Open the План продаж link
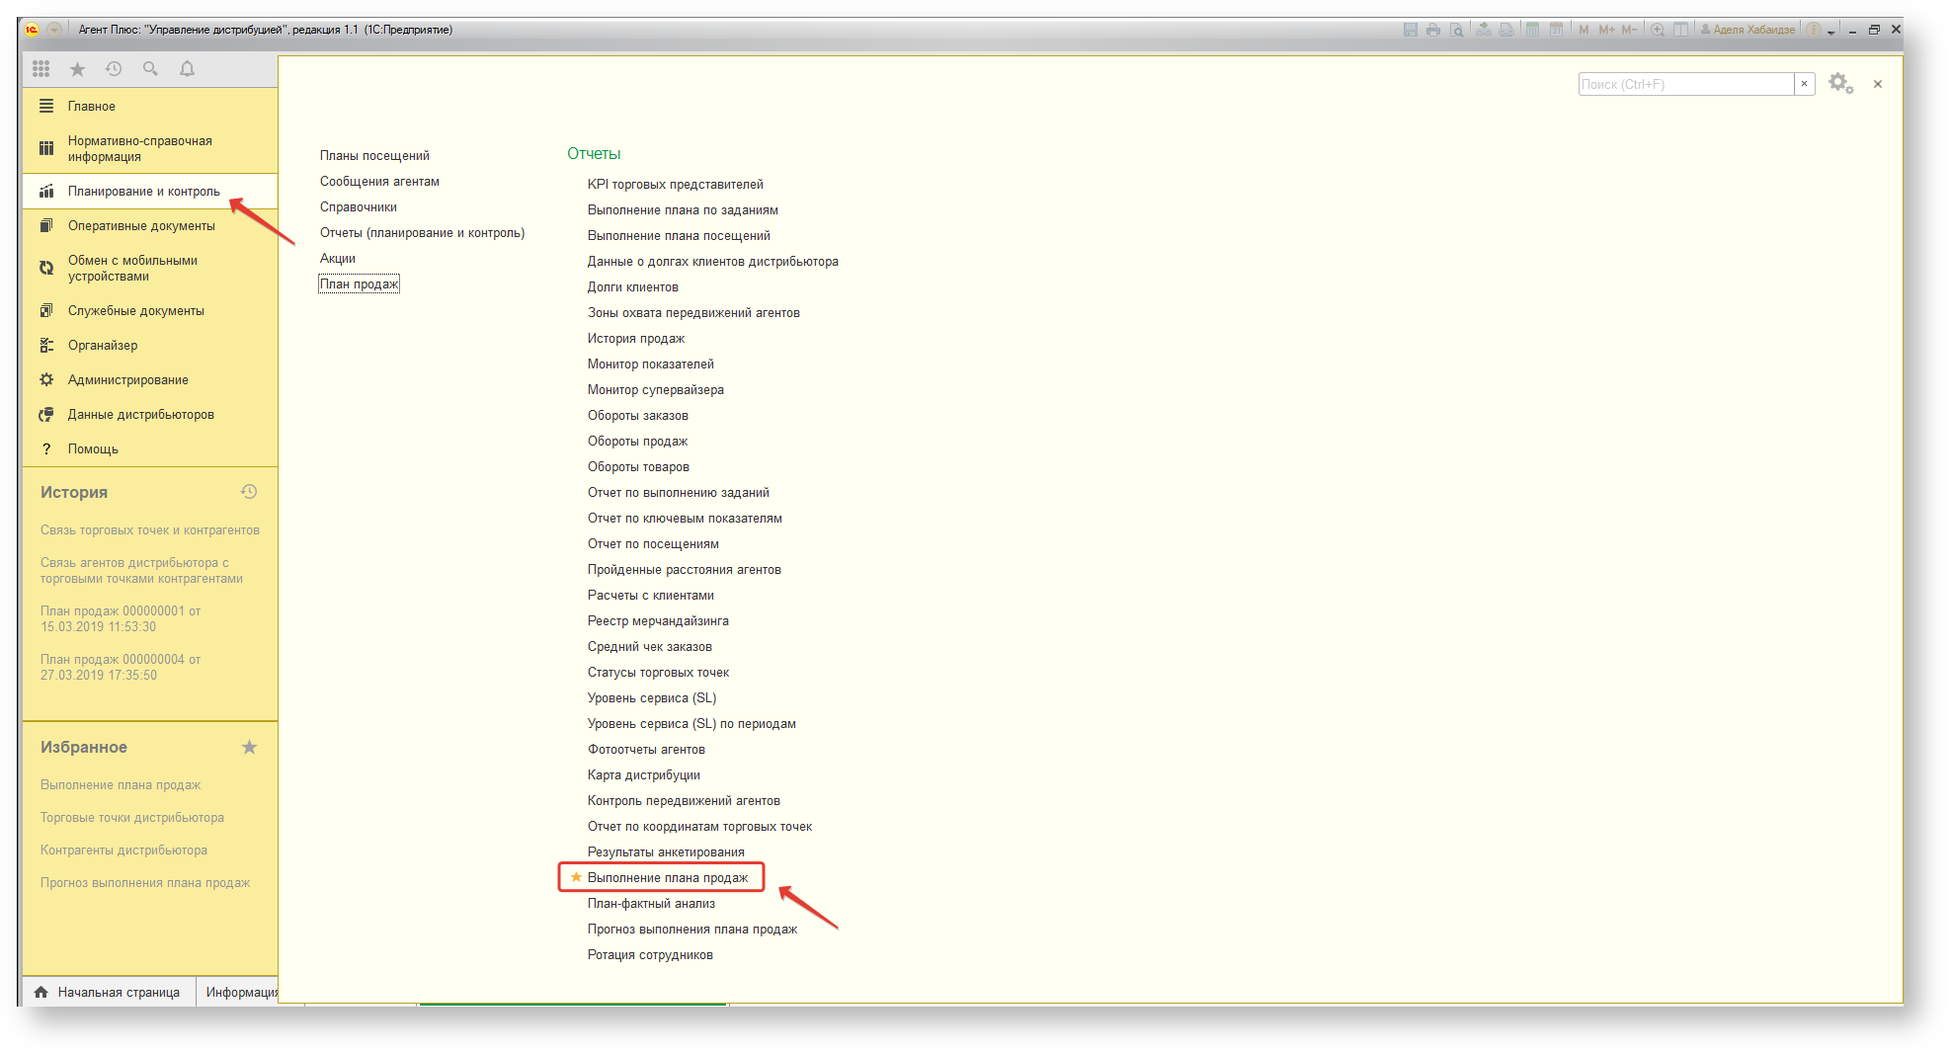 click(x=359, y=284)
